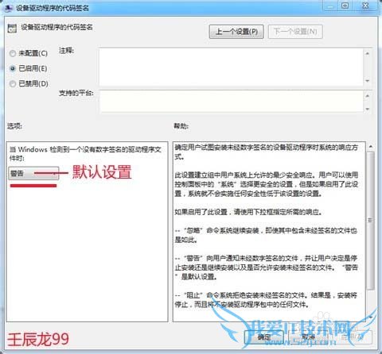Click the policy setting icon beside the title
The width and height of the screenshot is (382, 354).
coord(12,29)
